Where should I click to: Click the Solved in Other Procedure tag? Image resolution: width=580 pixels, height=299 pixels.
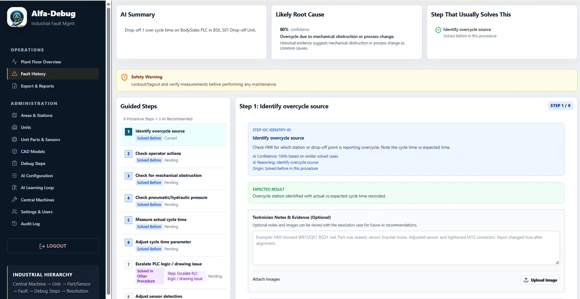[150, 276]
